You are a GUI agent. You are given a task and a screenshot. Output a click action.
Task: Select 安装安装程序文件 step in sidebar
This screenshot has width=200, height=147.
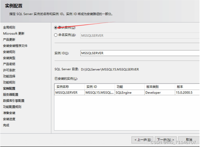15,46
